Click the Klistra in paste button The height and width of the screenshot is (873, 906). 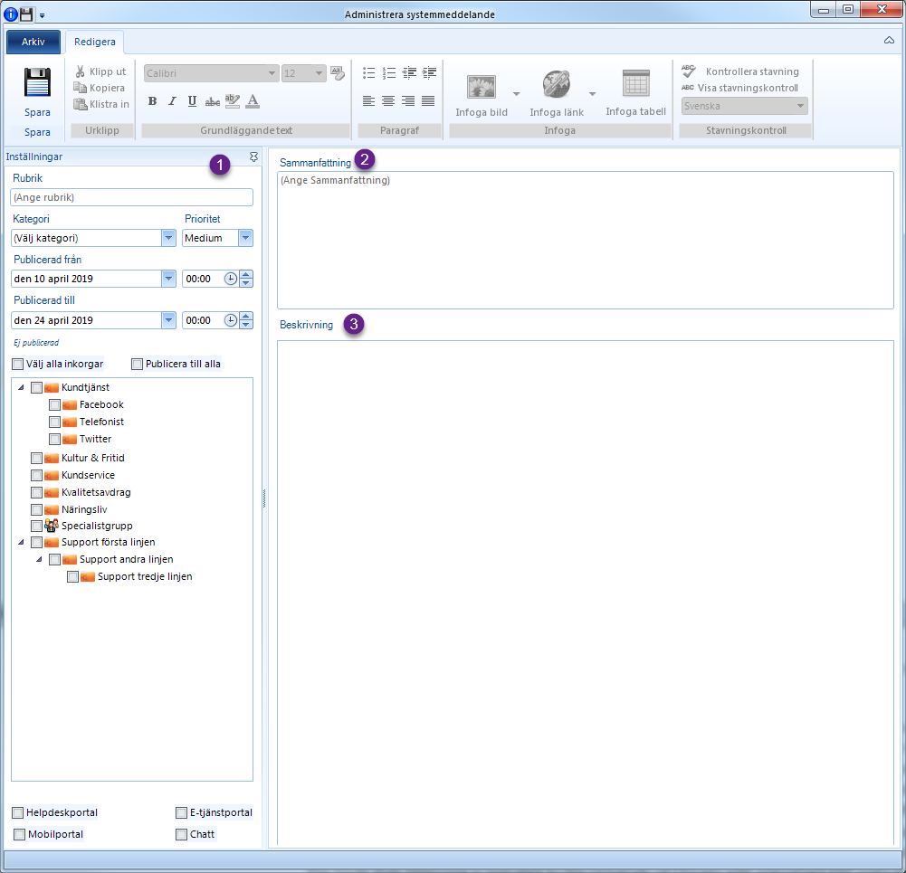click(101, 104)
